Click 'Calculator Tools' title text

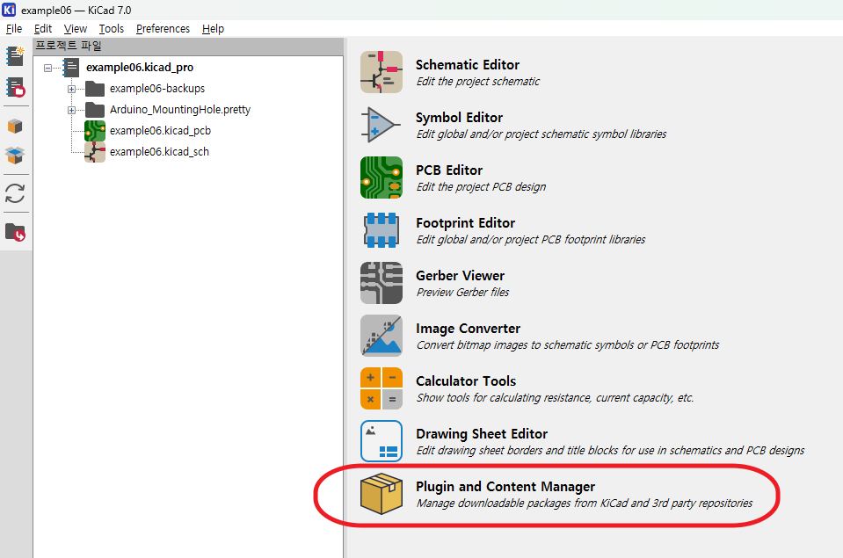coord(466,381)
